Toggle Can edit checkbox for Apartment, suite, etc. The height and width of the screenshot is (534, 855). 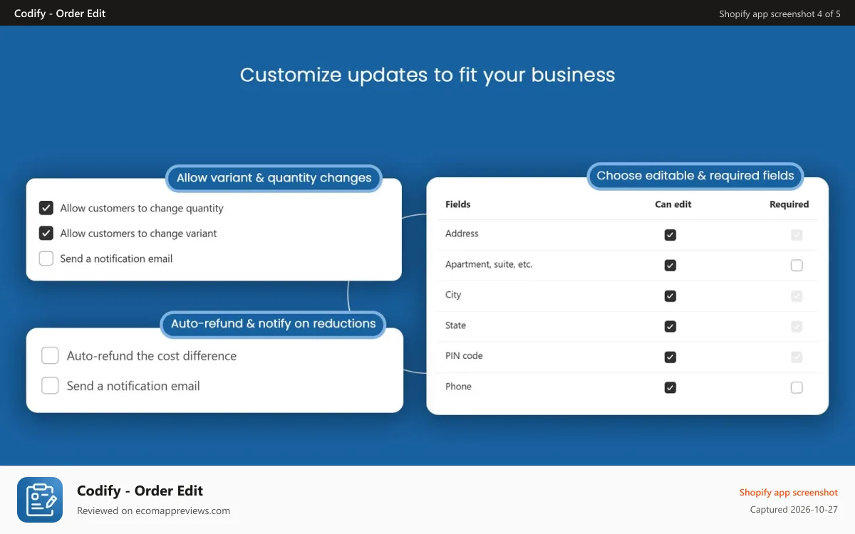coord(670,266)
